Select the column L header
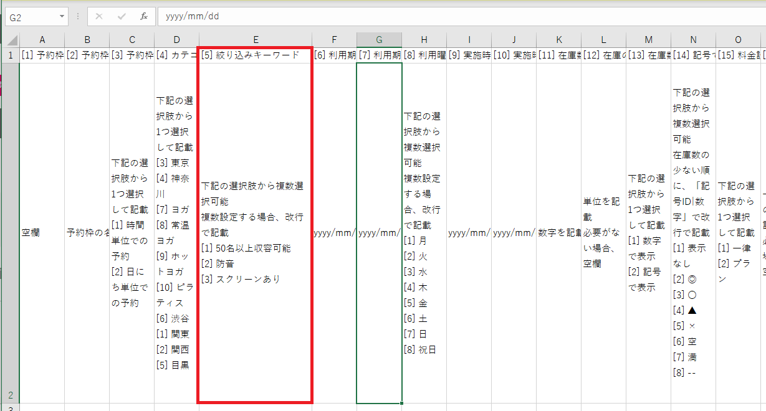Image resolution: width=766 pixels, height=411 pixels. [603, 40]
